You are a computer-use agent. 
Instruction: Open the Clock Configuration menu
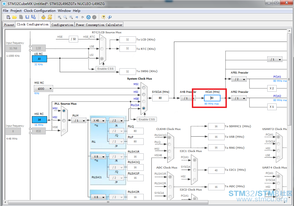coord(40,11)
